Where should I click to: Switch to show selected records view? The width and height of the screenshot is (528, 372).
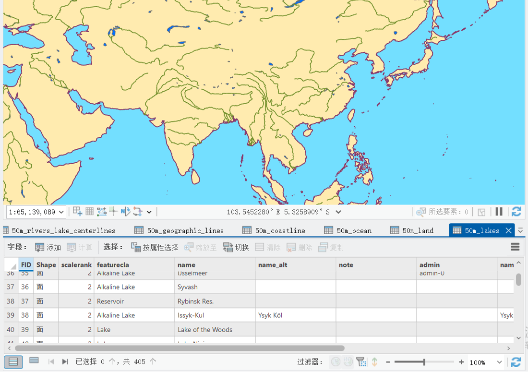[x=34, y=361]
